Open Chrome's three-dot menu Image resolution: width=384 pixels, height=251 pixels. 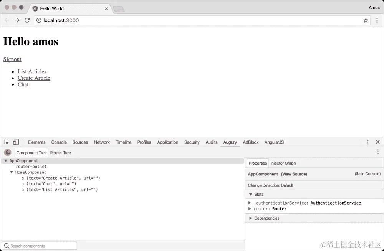coord(377,20)
